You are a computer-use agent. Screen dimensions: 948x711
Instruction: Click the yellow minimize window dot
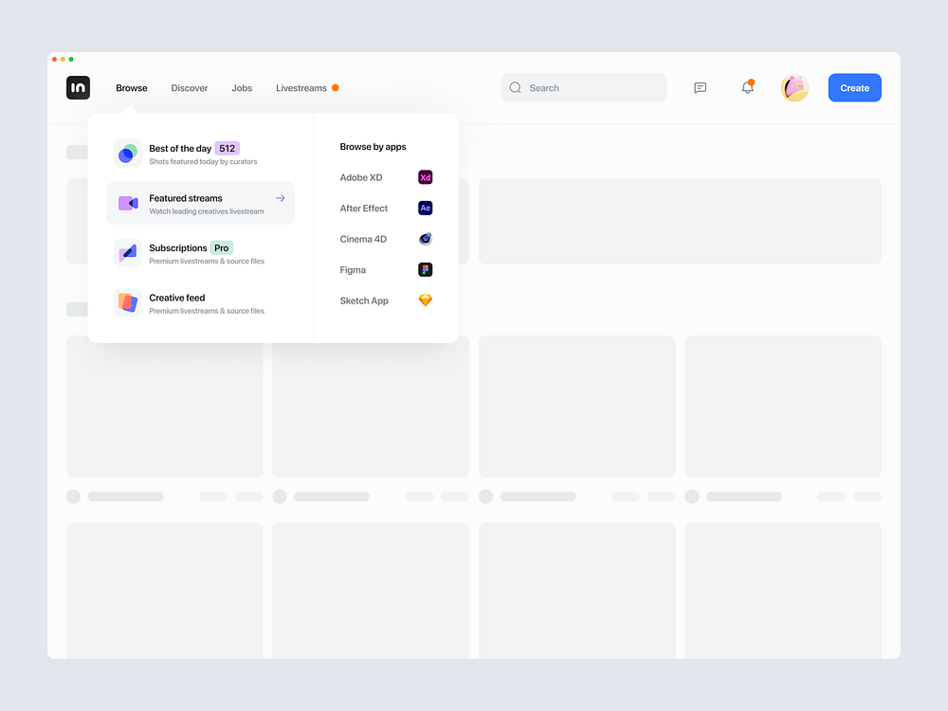(x=63, y=59)
